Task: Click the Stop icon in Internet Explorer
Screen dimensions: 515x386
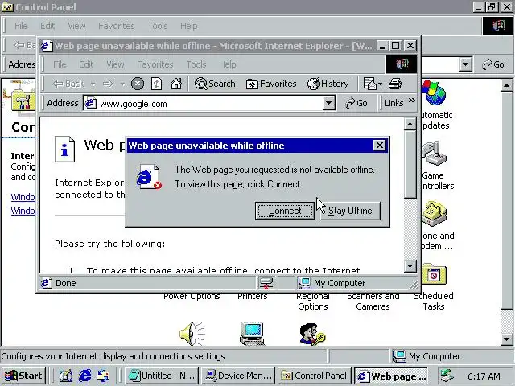Action: [x=138, y=84]
